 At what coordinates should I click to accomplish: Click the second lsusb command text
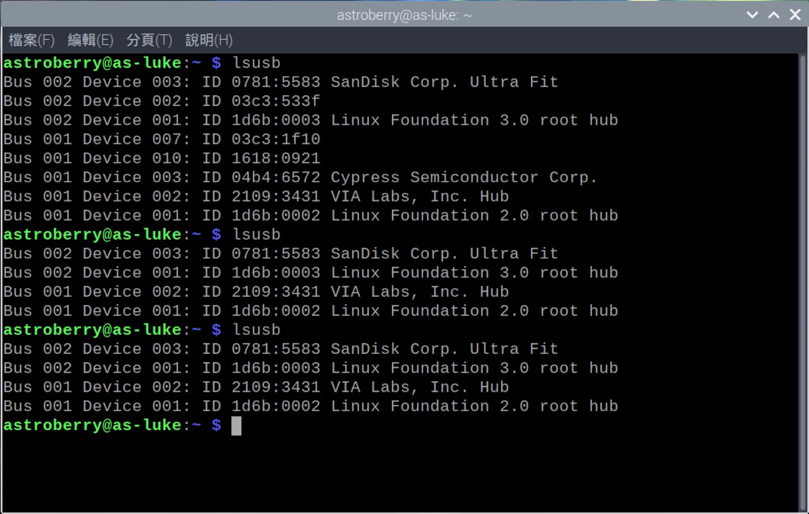coord(256,234)
